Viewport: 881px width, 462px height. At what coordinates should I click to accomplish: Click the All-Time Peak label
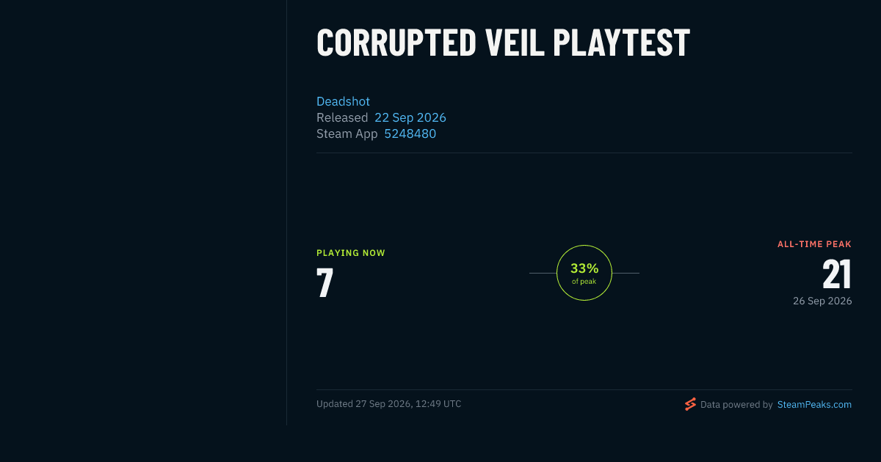click(x=814, y=244)
